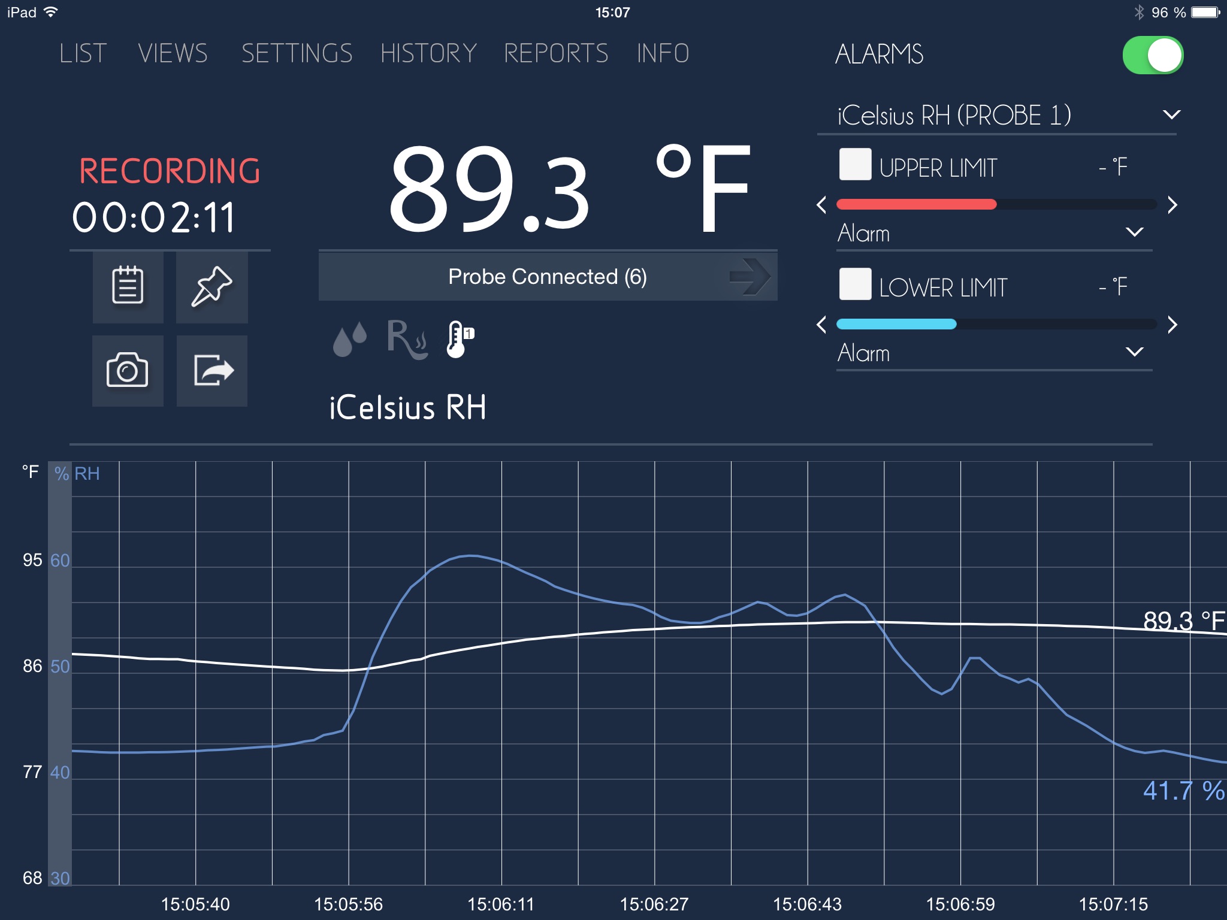
Task: Turn off the Alarms switch
Action: [x=1152, y=55]
